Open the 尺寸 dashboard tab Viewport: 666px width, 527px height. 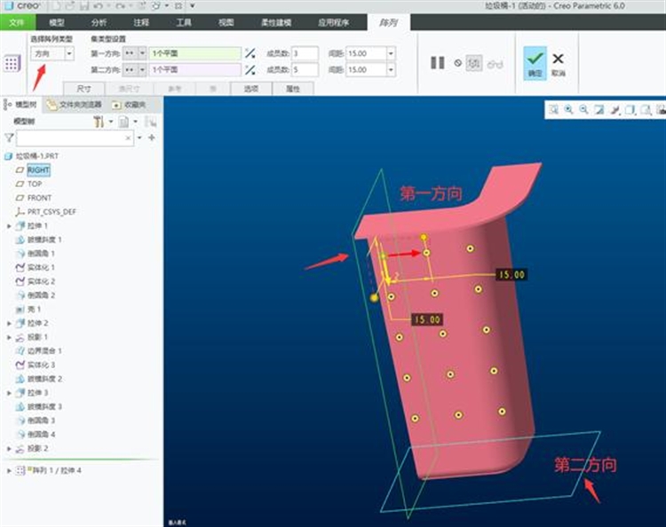point(83,89)
